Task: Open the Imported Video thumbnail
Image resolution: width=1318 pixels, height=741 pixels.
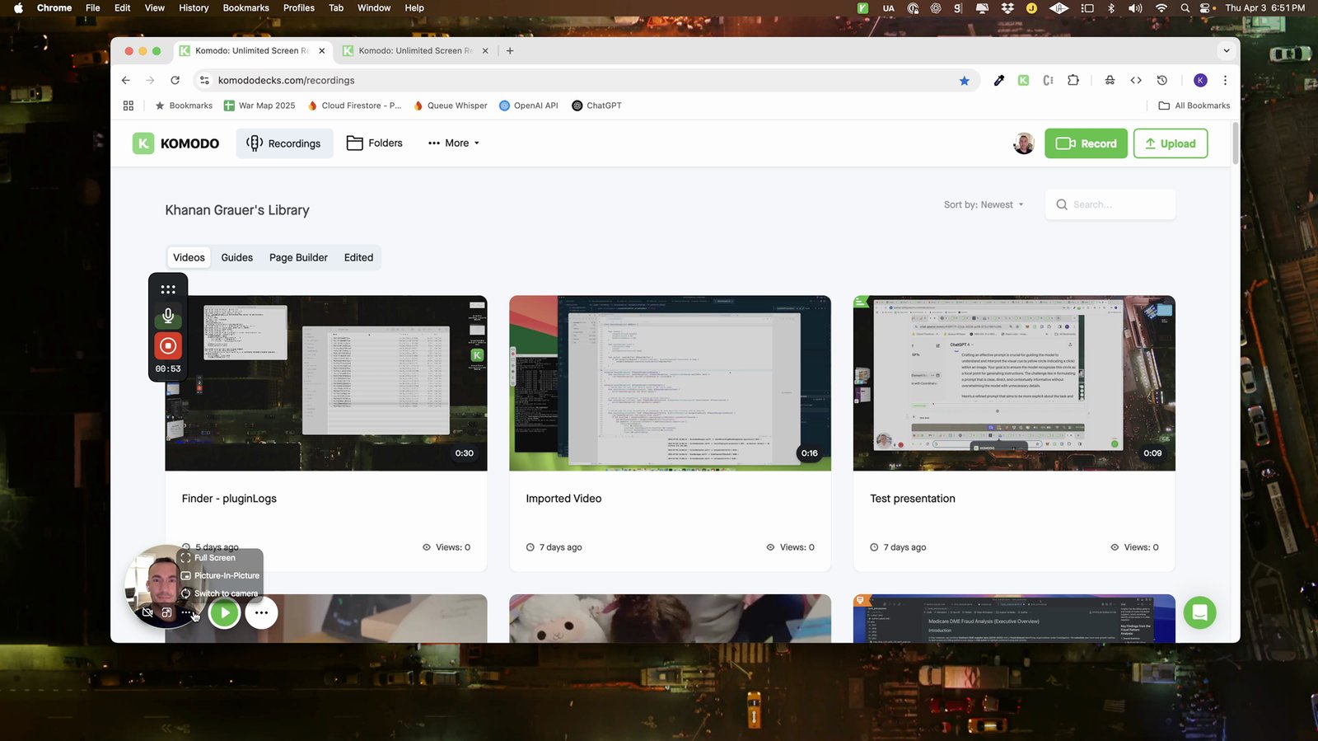Action: pyautogui.click(x=670, y=383)
